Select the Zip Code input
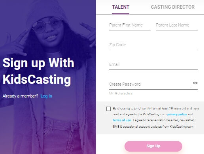204x154 pixels. [x=153, y=45]
